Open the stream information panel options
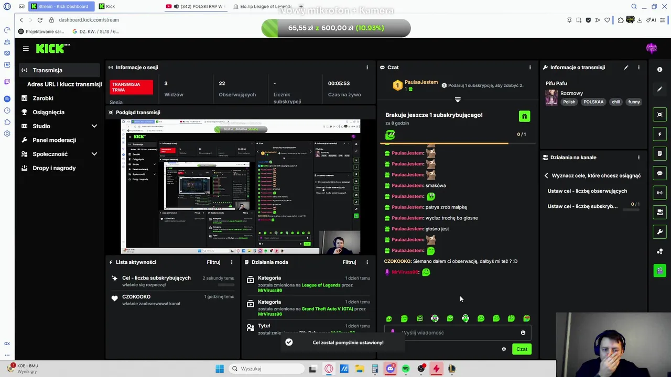The image size is (671, 377). pos(638,67)
